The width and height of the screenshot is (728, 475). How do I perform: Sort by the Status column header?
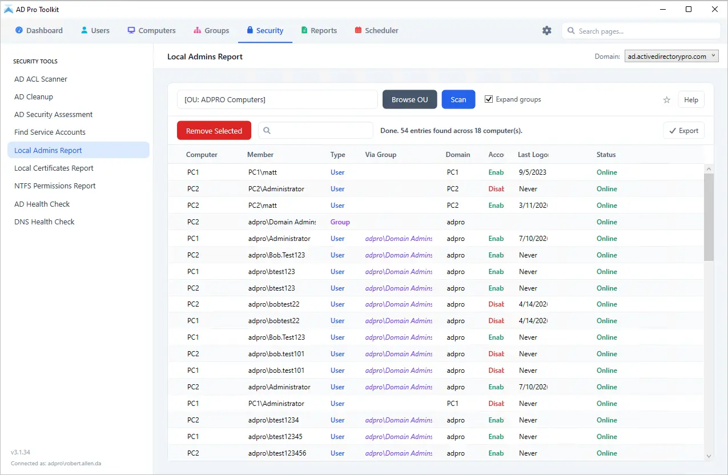coord(606,155)
